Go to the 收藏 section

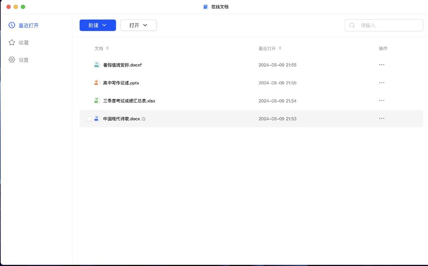[x=24, y=43]
